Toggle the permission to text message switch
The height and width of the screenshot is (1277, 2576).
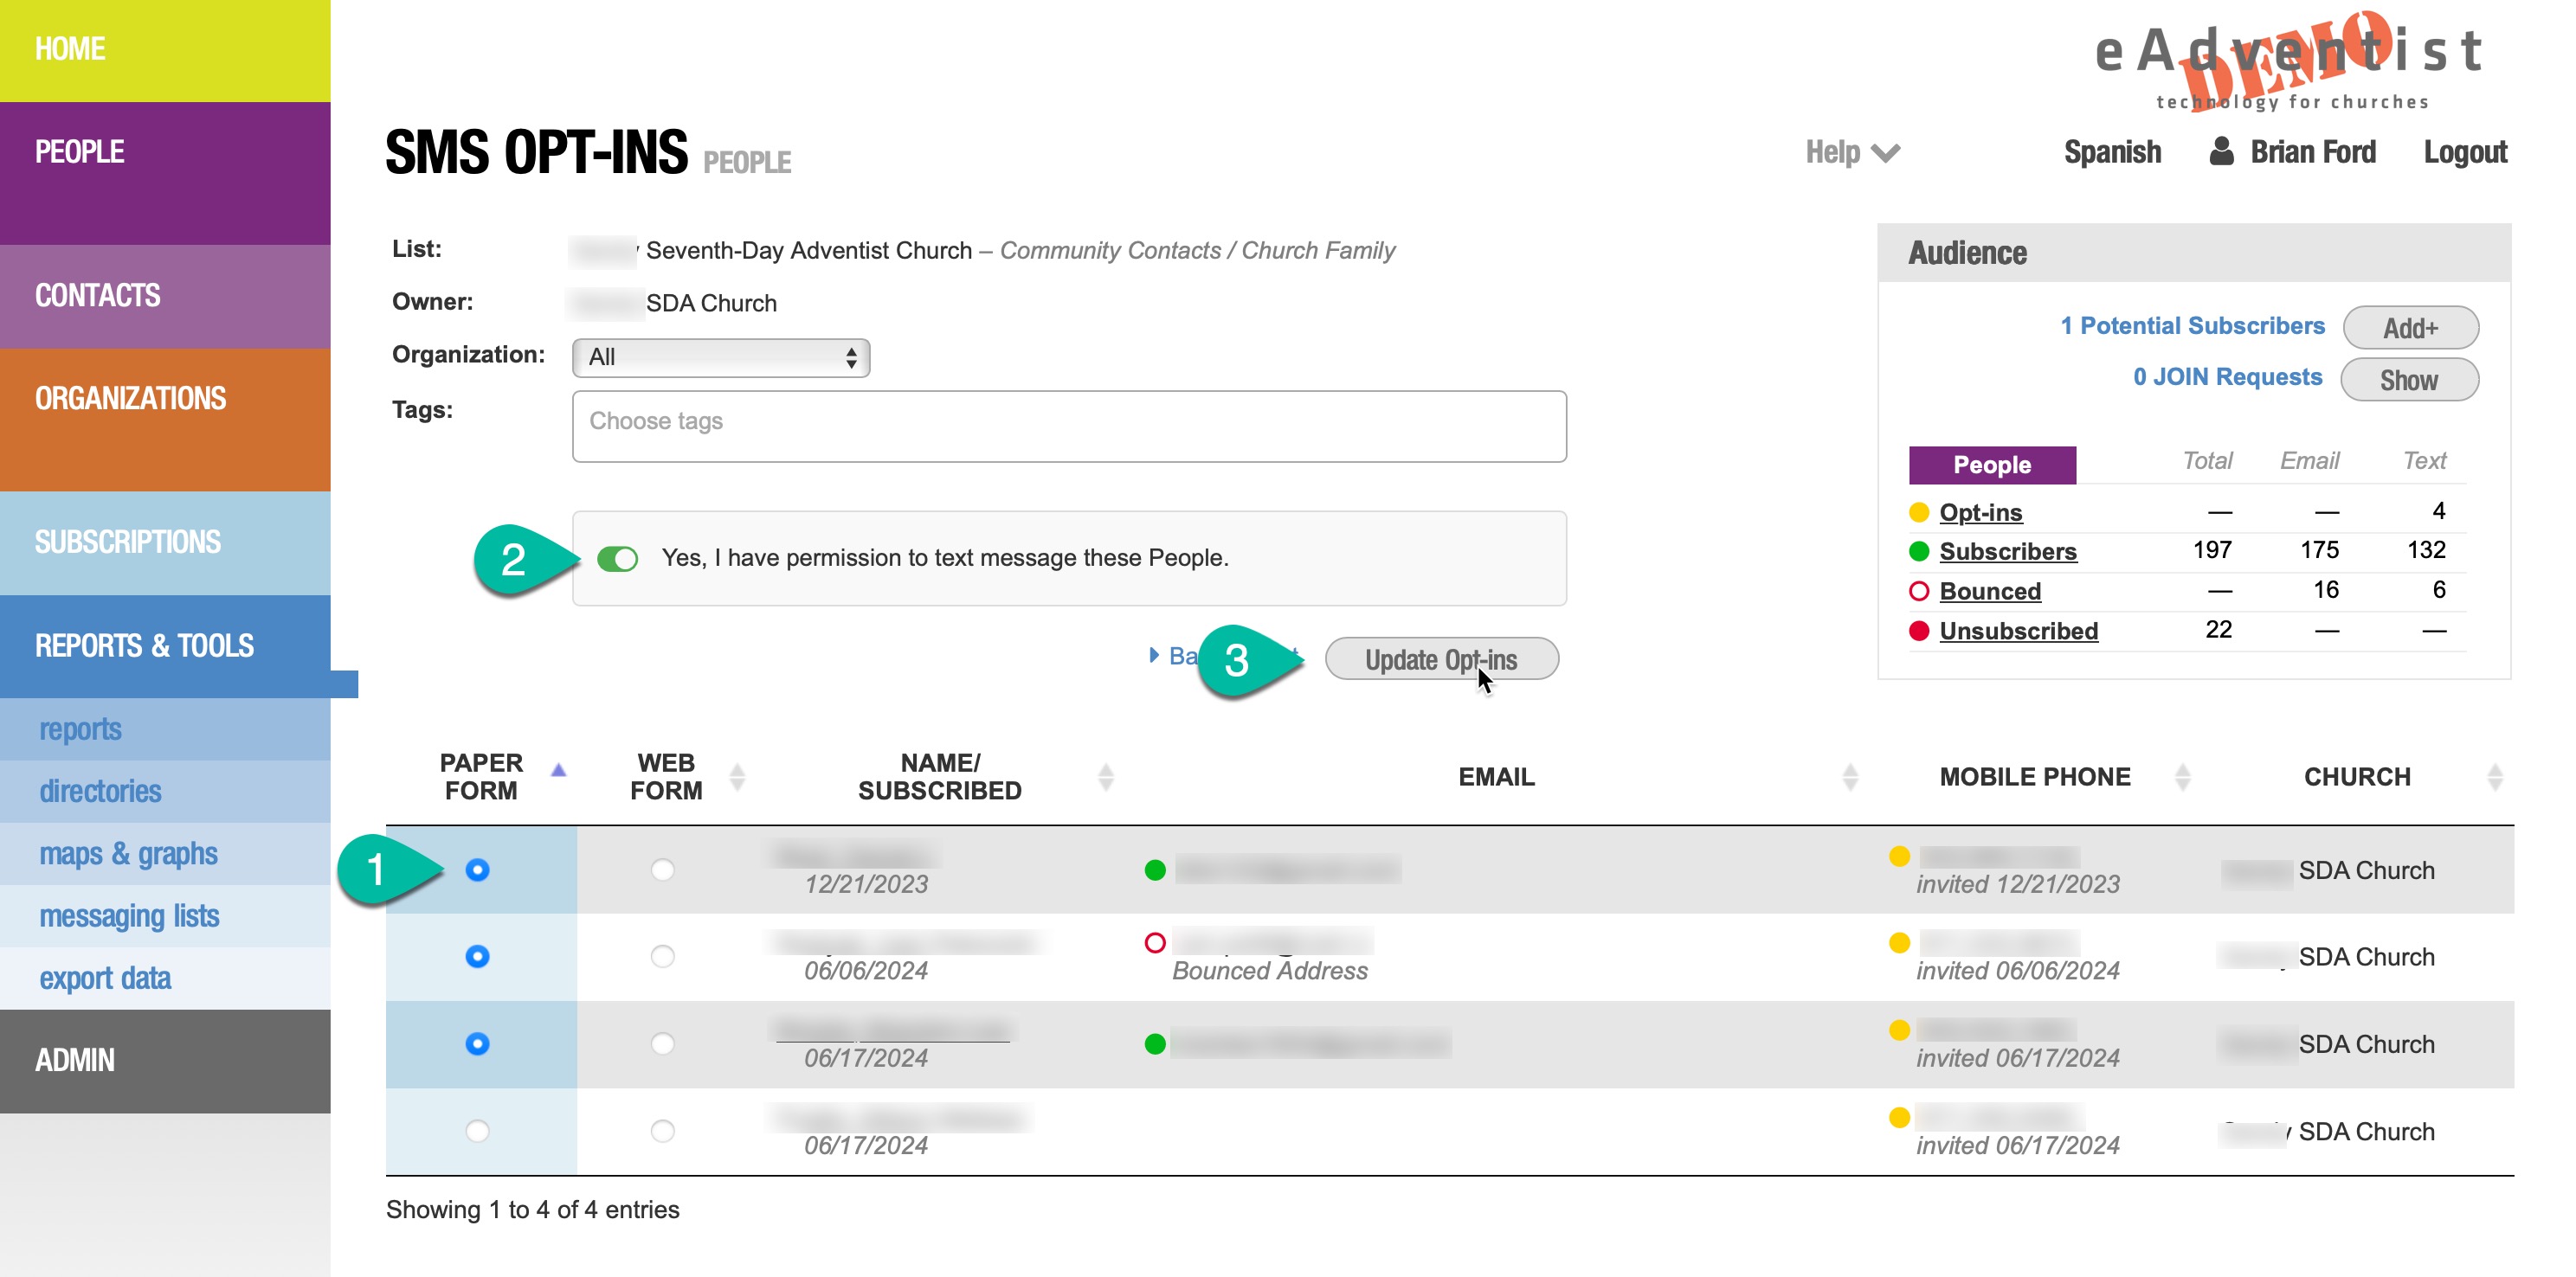(617, 559)
